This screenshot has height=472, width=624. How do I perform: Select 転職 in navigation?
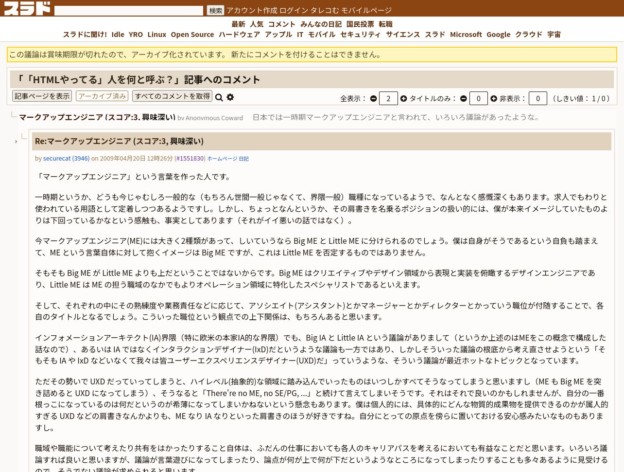click(x=385, y=24)
